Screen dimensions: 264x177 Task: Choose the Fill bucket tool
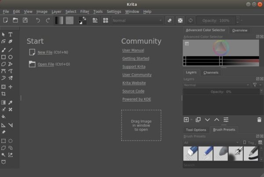4,117
